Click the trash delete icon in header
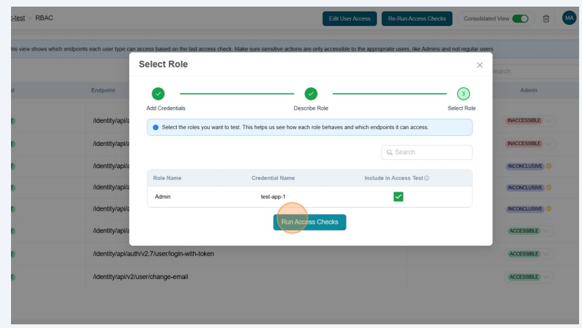 (x=546, y=18)
